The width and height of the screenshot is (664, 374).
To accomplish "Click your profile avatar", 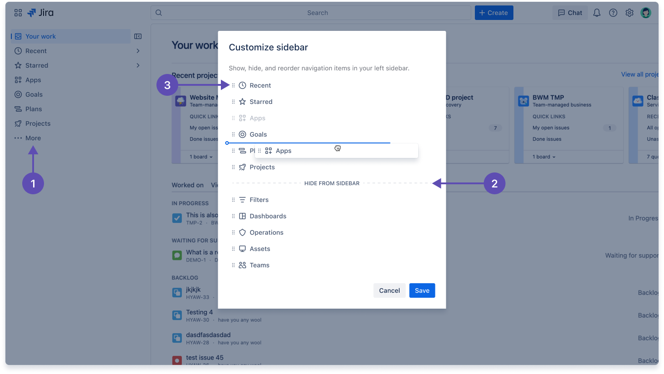I will pyautogui.click(x=645, y=13).
